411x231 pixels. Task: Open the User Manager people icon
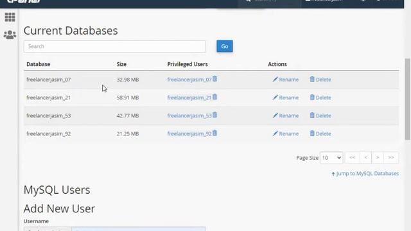(x=10, y=35)
